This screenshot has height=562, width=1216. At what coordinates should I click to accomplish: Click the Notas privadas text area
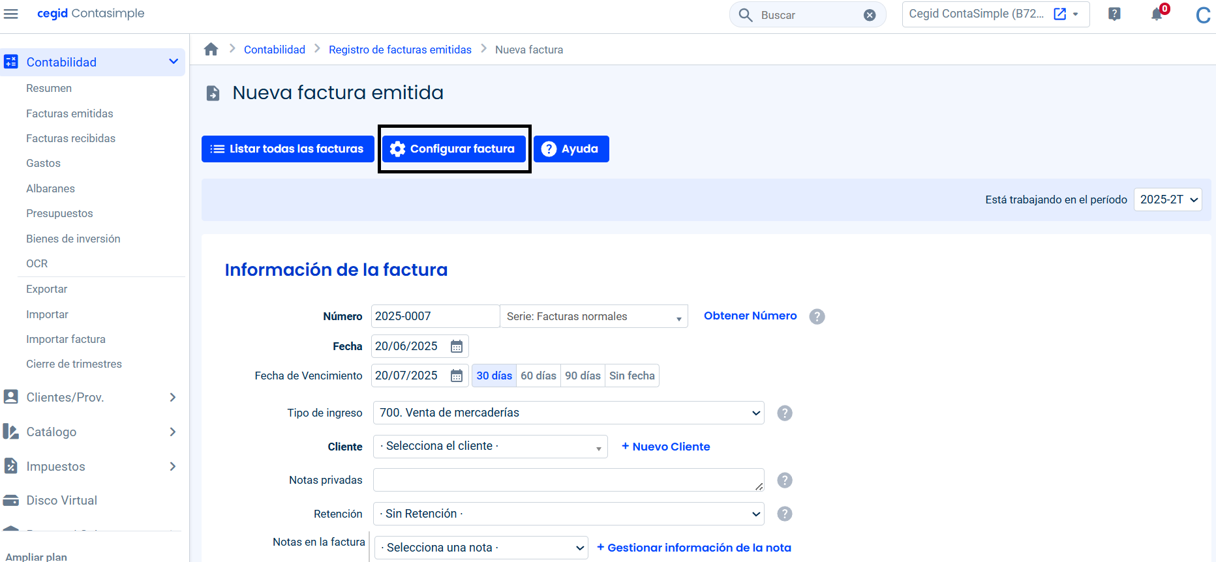[x=568, y=480]
